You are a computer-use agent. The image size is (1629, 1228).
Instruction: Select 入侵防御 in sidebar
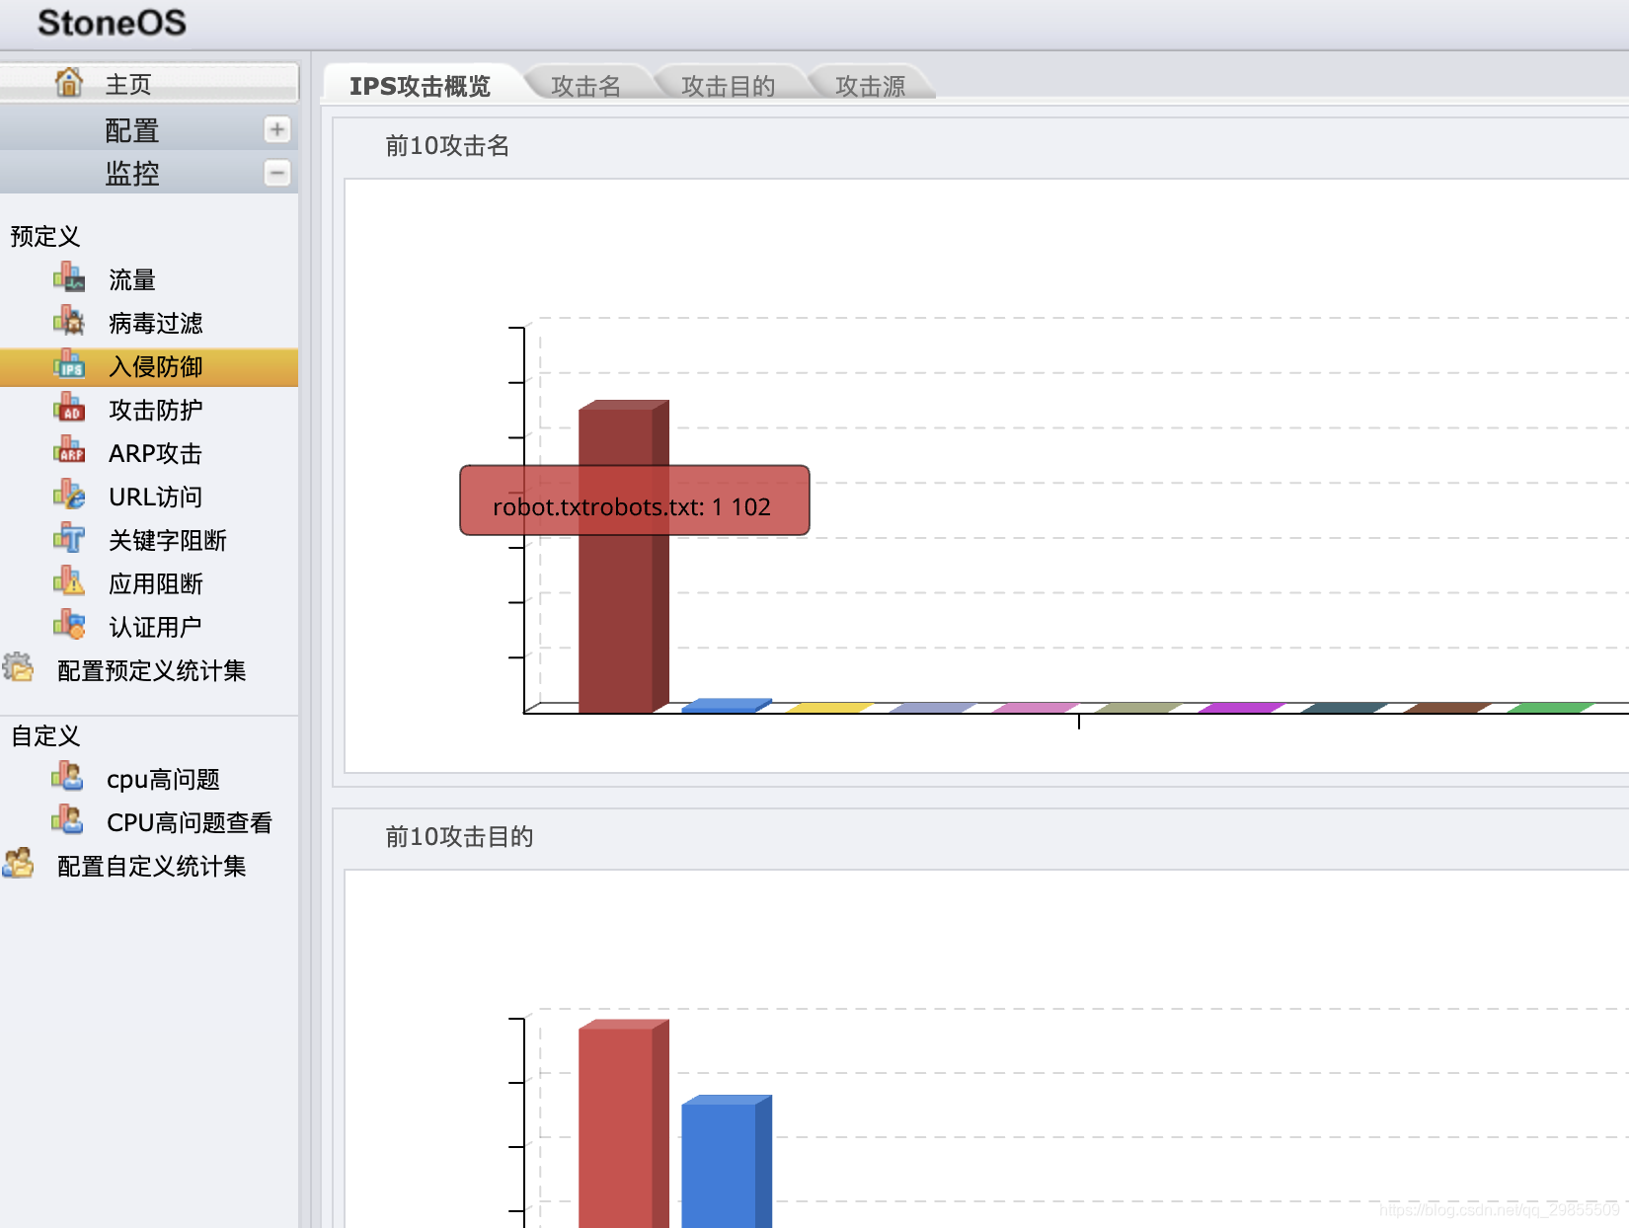click(x=148, y=366)
